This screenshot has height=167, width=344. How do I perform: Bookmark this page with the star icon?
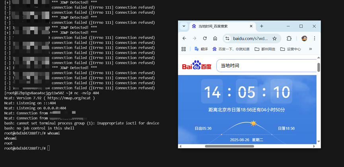coord(274,39)
